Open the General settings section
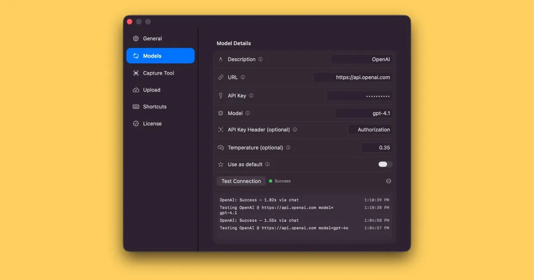This screenshot has height=280, width=534. 152,38
